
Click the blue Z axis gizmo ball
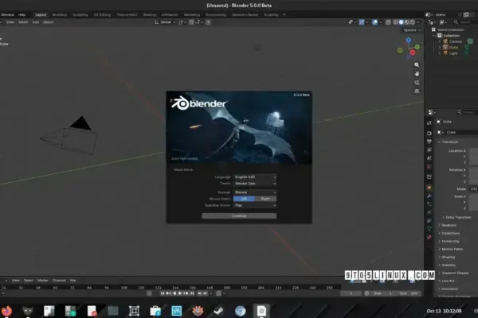(x=409, y=41)
